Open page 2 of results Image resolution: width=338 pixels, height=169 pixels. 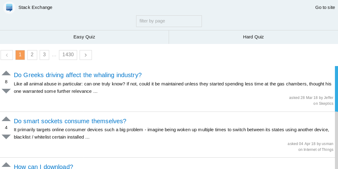point(32,55)
